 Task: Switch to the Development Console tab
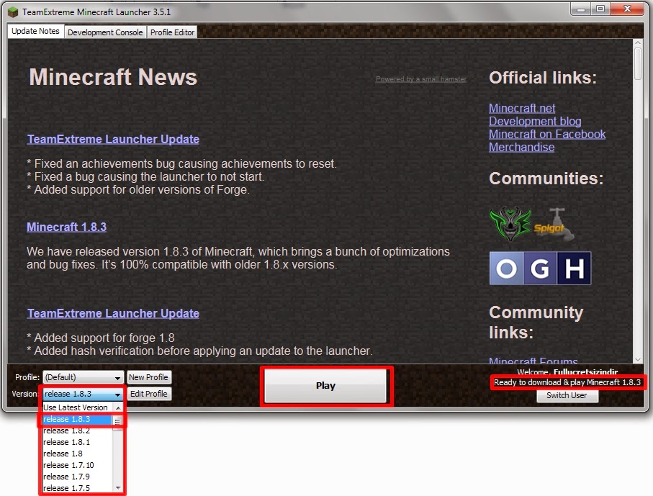point(105,32)
